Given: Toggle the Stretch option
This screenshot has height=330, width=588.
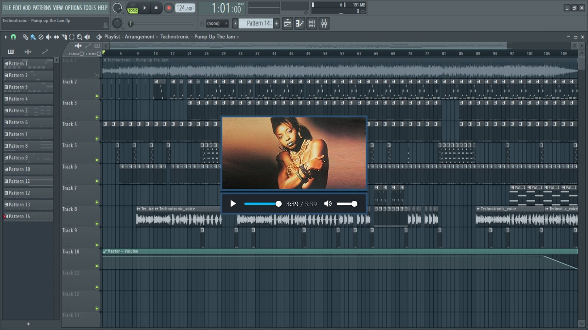Looking at the screenshot, I should coord(99,54).
